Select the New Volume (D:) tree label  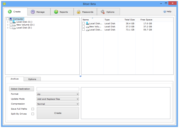(25, 25)
